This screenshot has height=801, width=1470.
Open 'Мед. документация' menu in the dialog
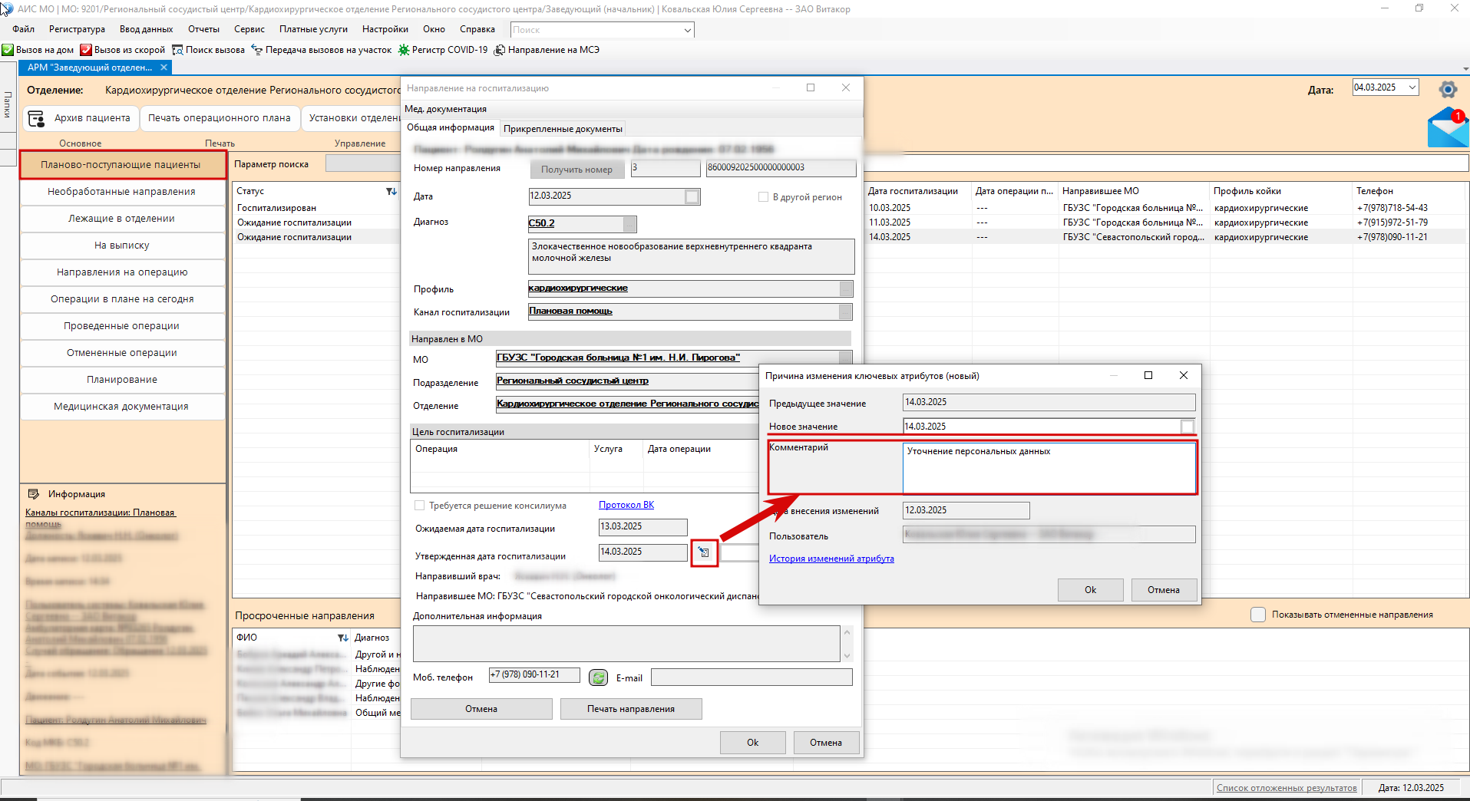click(445, 109)
